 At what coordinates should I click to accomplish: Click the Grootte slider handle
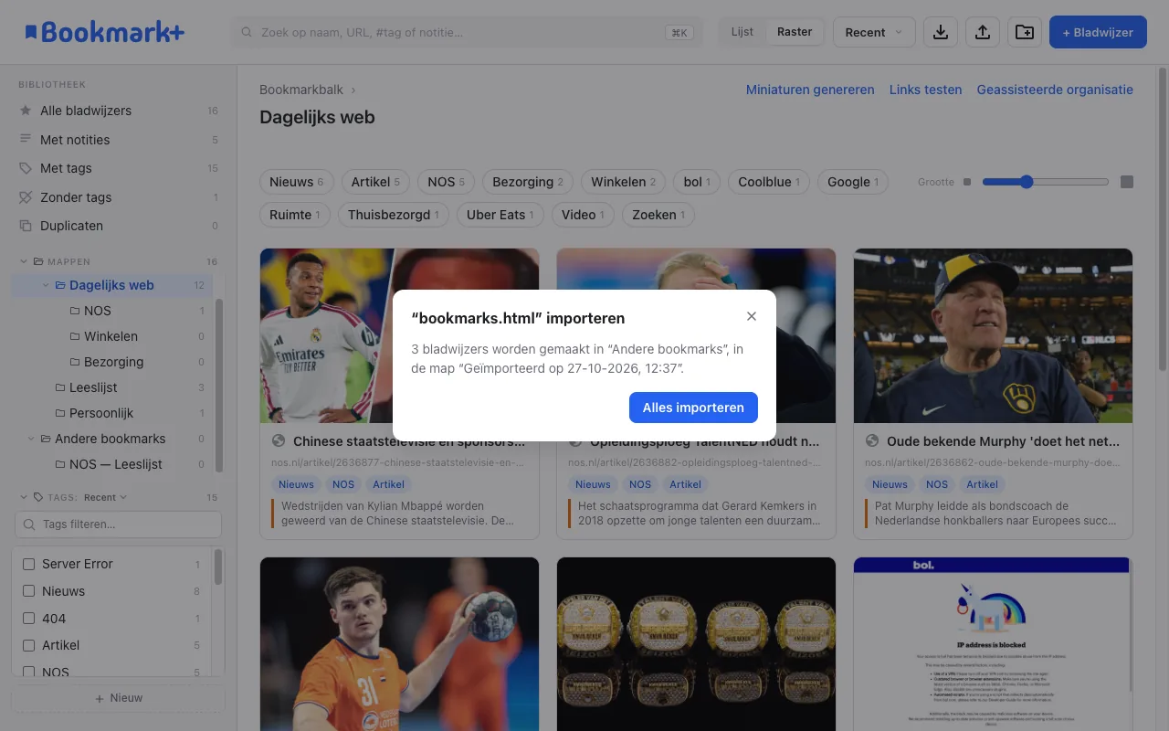point(1027,182)
